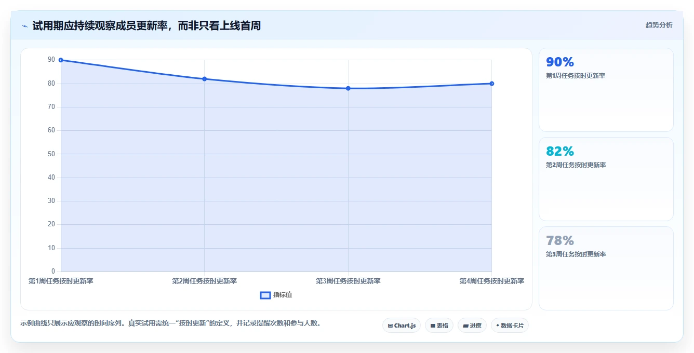The width and height of the screenshot is (694, 353).
Task: Click card caption 第2周任务按时更新率 under 82%
Action: tap(576, 165)
